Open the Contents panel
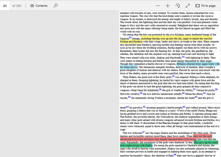This screenshot has width=221, height=157. [39, 6]
